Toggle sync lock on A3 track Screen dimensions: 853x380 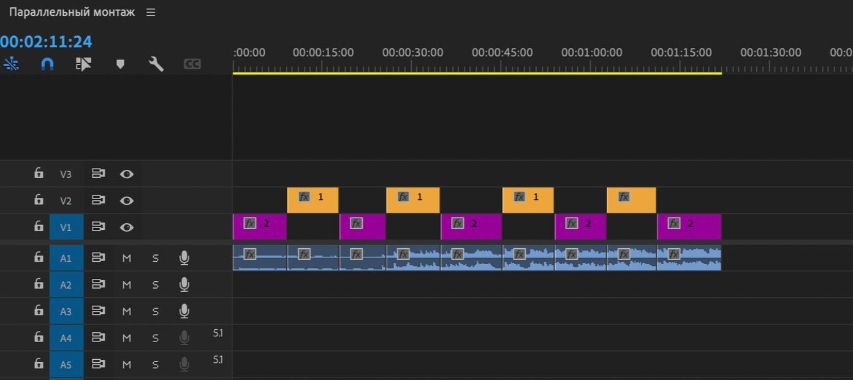[98, 311]
